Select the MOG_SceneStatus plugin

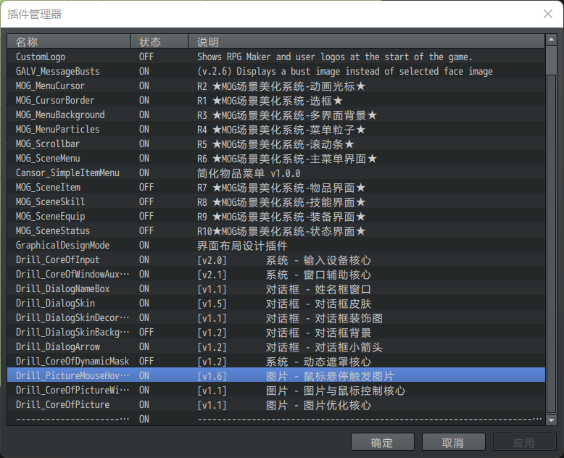pyautogui.click(x=276, y=230)
